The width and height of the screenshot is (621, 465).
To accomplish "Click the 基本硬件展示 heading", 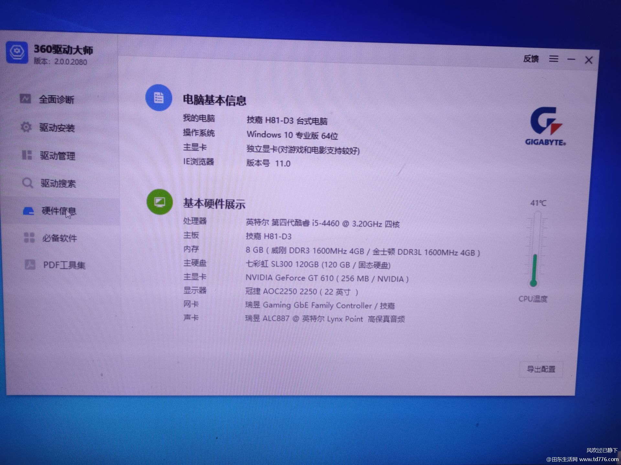I will tap(214, 204).
